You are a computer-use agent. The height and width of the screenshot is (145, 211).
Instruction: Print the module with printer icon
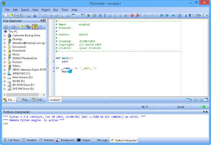pos(28,16)
